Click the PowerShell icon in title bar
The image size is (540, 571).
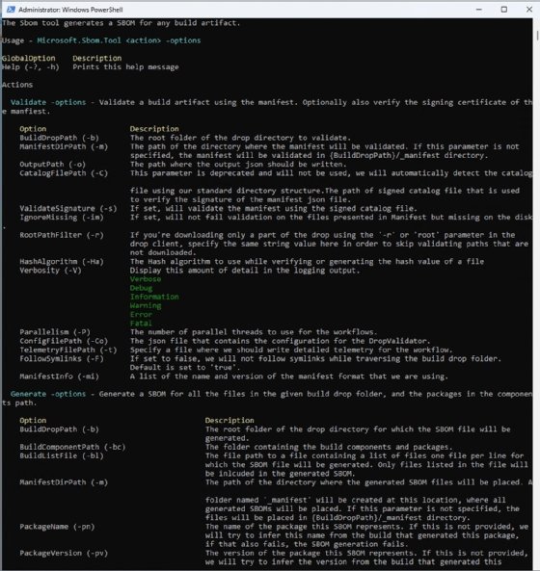11,10
